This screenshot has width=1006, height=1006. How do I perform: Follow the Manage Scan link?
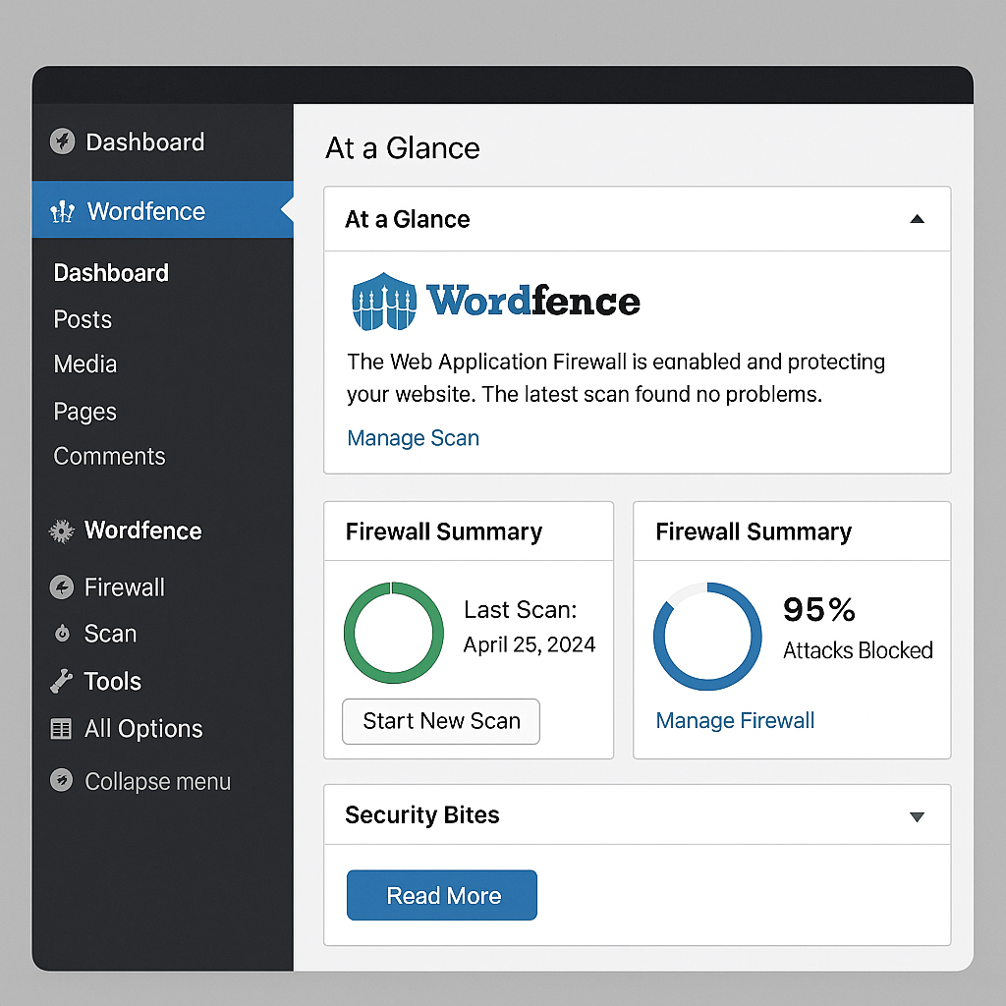point(414,437)
